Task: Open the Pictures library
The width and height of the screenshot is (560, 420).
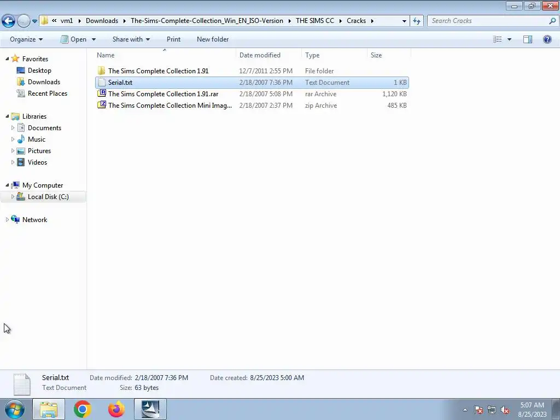Action: pyautogui.click(x=39, y=151)
